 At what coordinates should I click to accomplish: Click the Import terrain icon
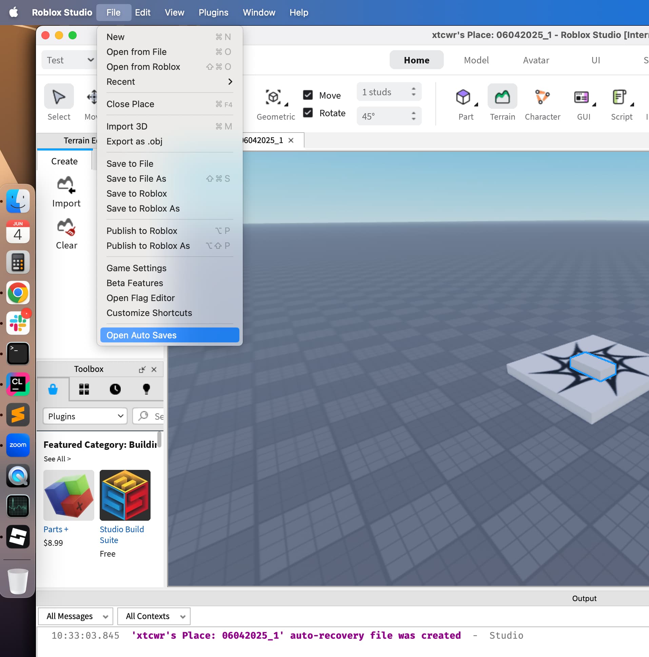click(x=66, y=185)
